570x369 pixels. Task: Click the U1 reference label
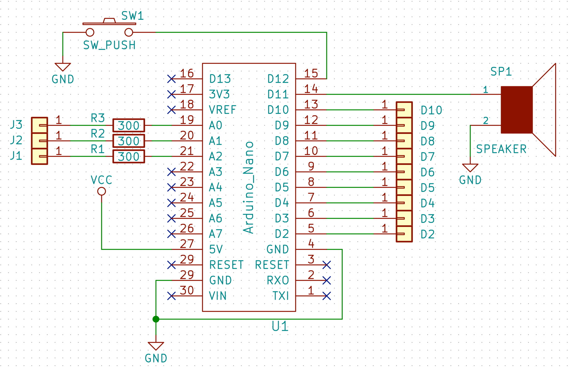(x=280, y=326)
